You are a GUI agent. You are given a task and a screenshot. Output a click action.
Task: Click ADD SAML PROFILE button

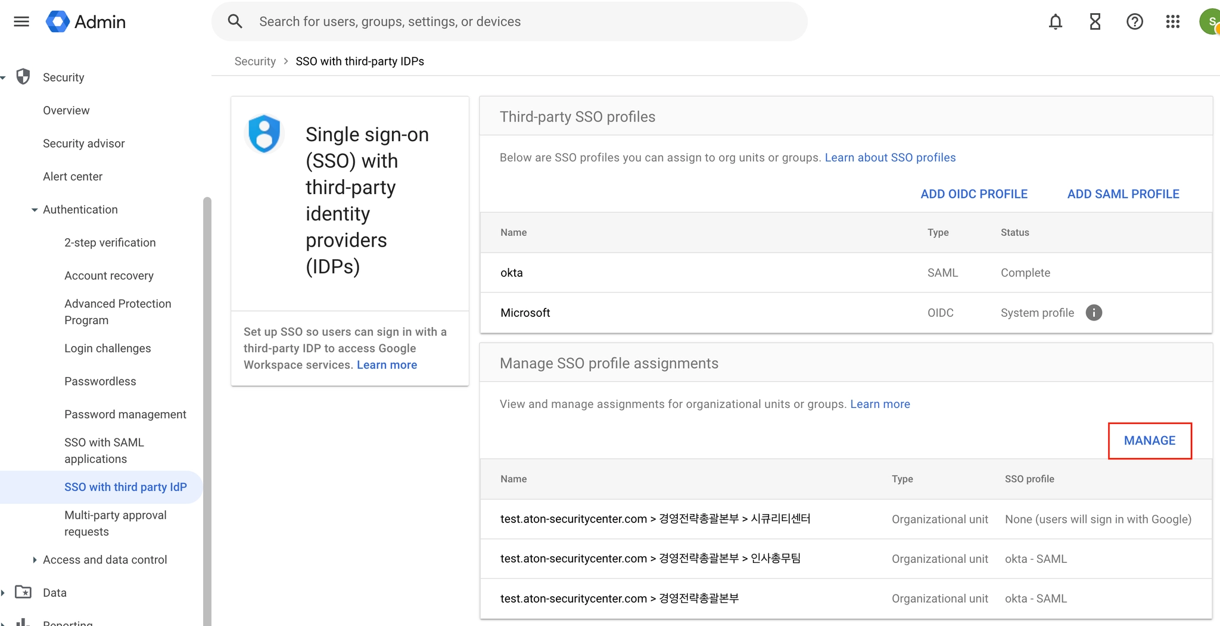point(1123,194)
